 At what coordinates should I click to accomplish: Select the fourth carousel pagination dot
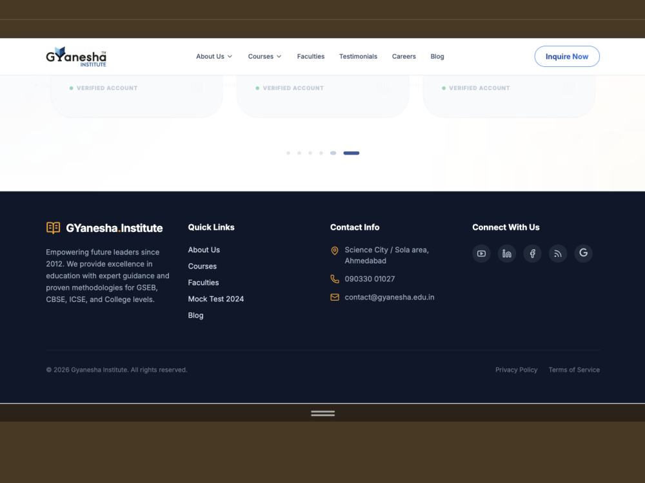tap(321, 153)
